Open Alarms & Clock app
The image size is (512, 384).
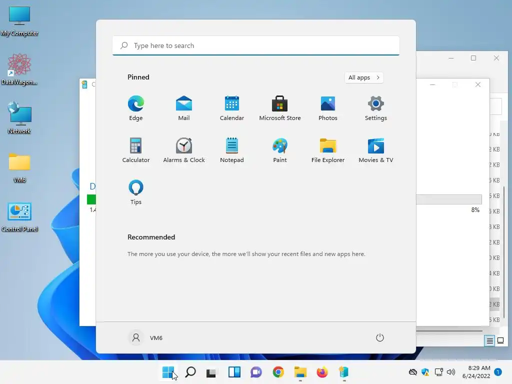click(x=184, y=150)
